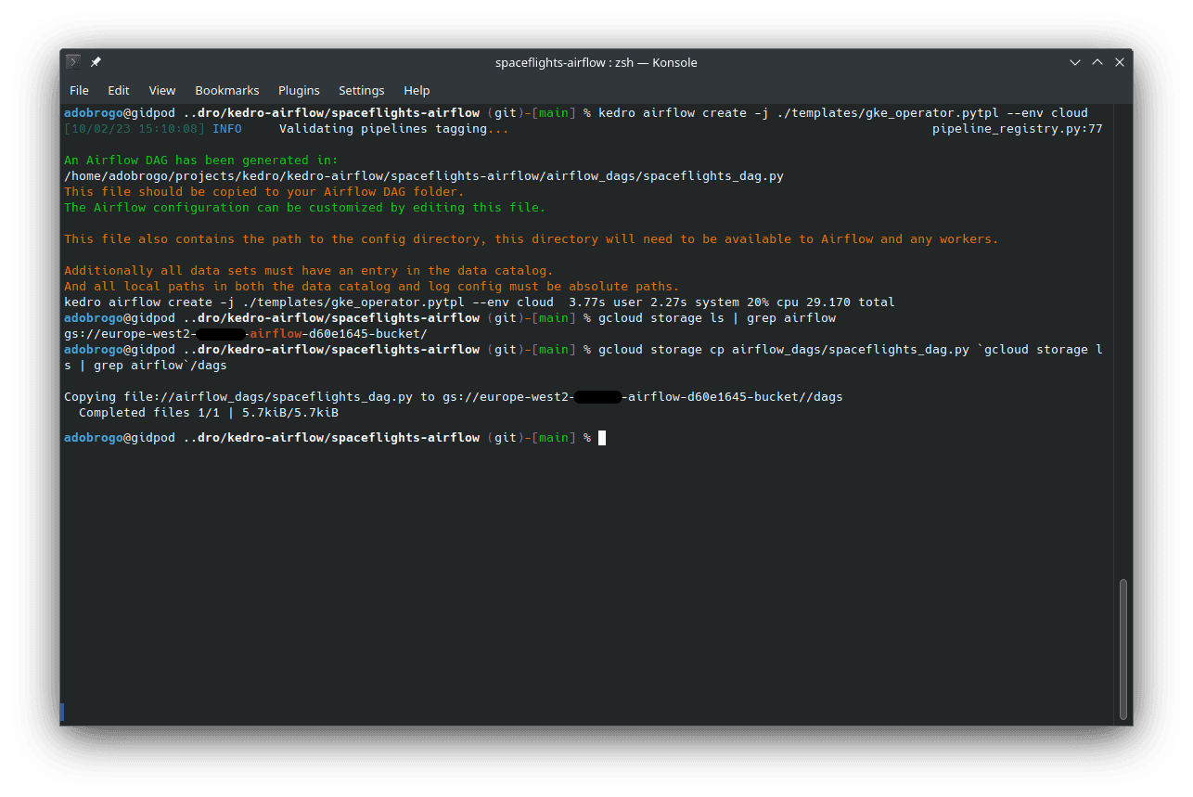Image resolution: width=1193 pixels, height=797 pixels.
Task: Click the 'This file also contains the path' line
Action: pyautogui.click(x=532, y=239)
